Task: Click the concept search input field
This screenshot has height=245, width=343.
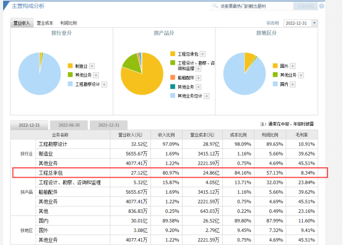Action: click(x=251, y=6)
